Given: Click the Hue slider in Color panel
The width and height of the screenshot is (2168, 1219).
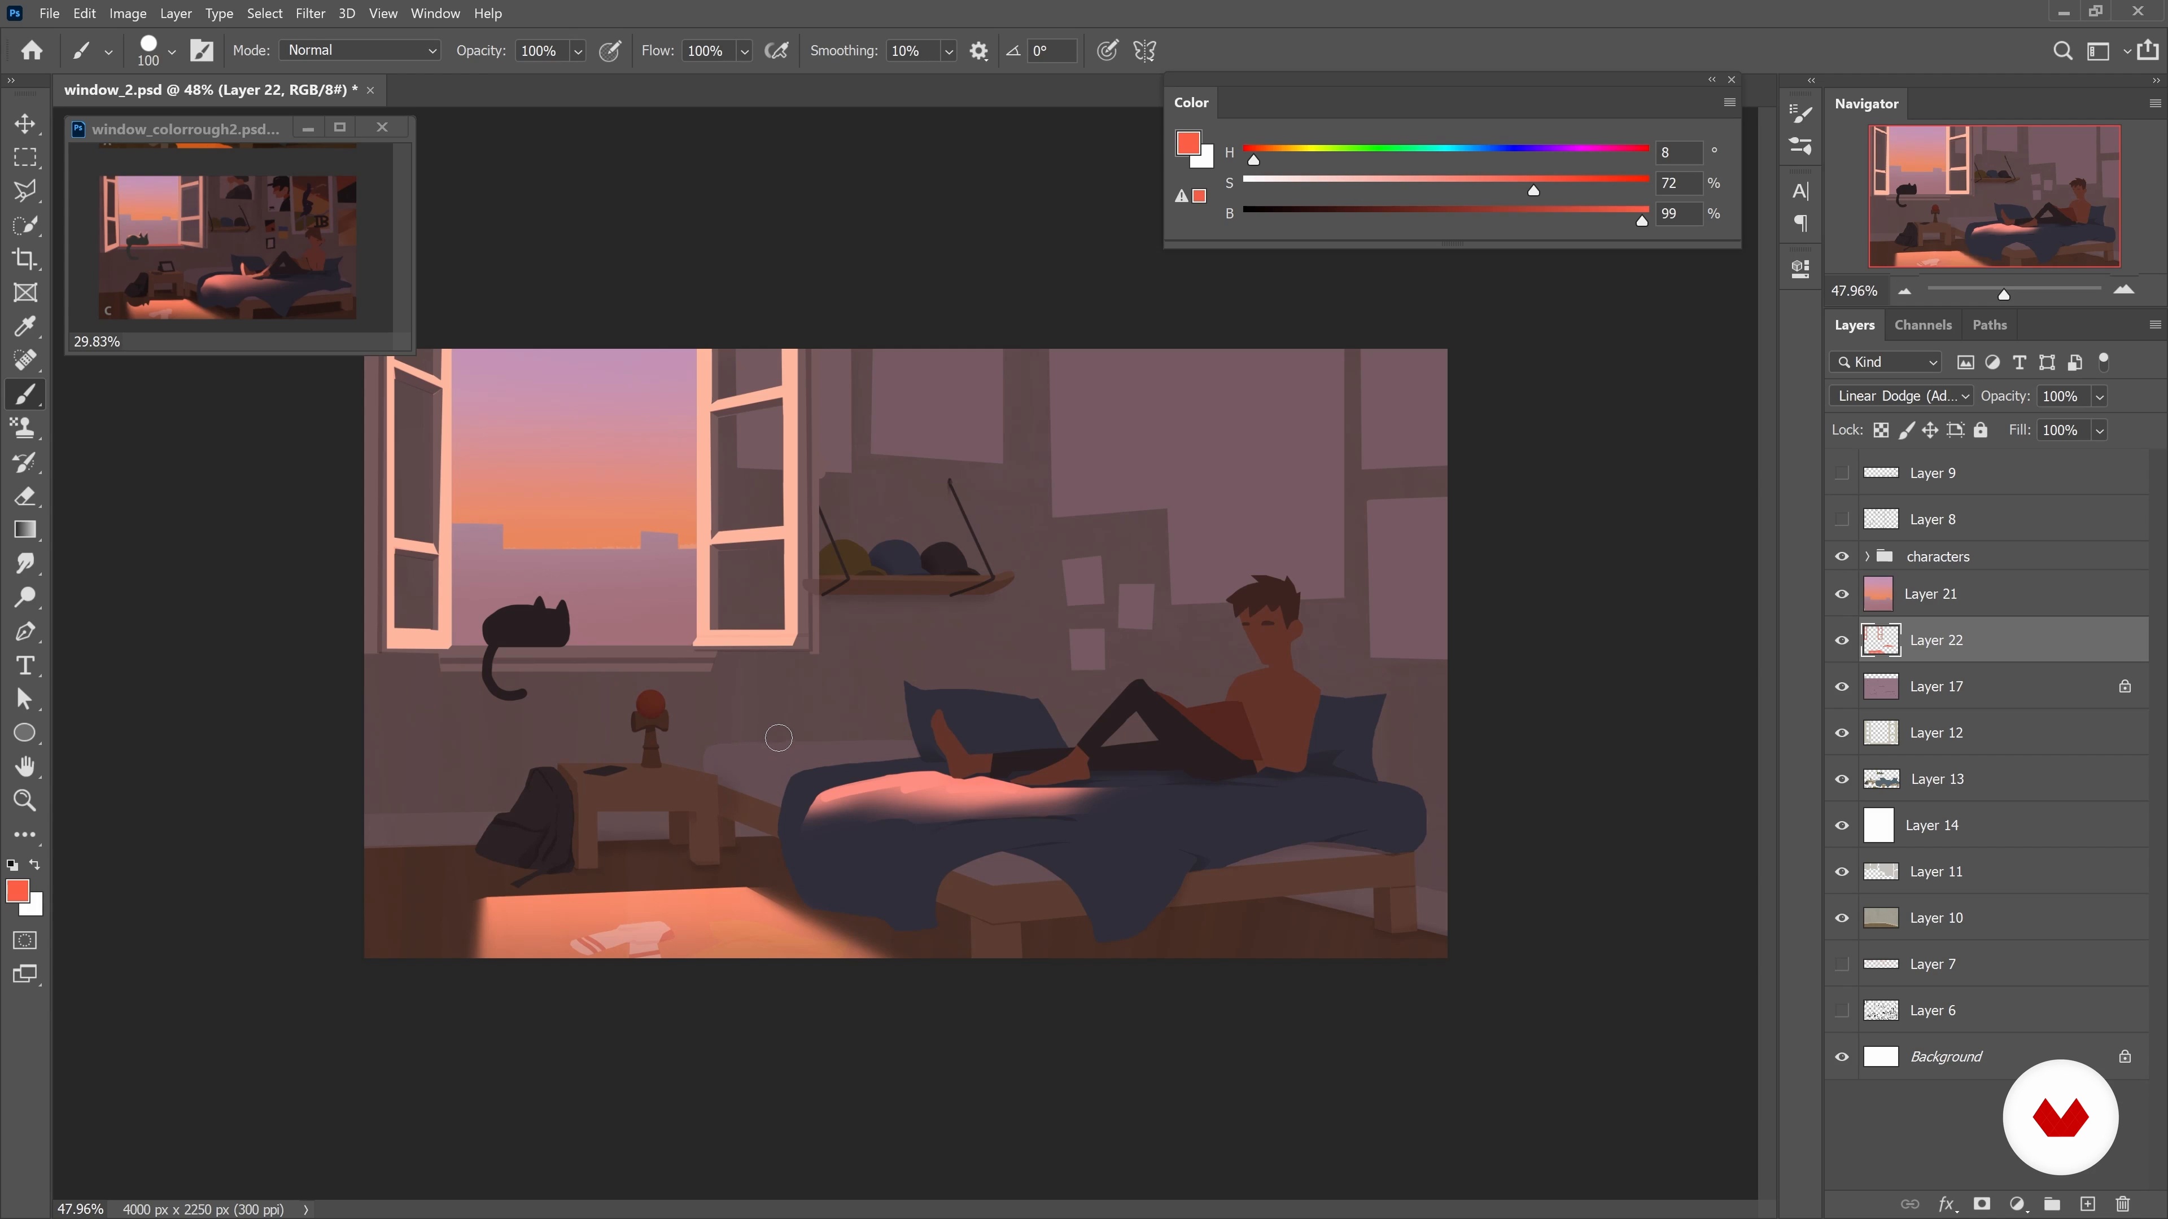Looking at the screenshot, I should coord(1445,149).
